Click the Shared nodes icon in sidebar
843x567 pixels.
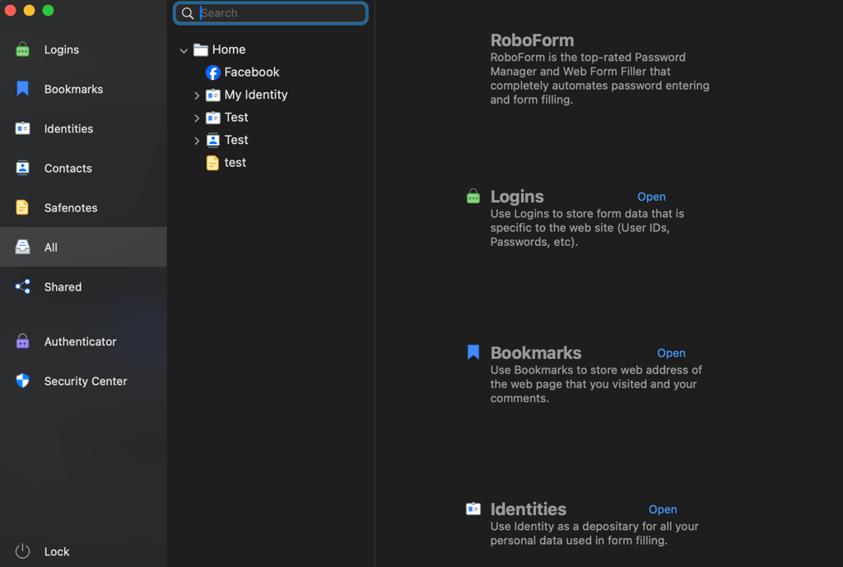tap(22, 286)
